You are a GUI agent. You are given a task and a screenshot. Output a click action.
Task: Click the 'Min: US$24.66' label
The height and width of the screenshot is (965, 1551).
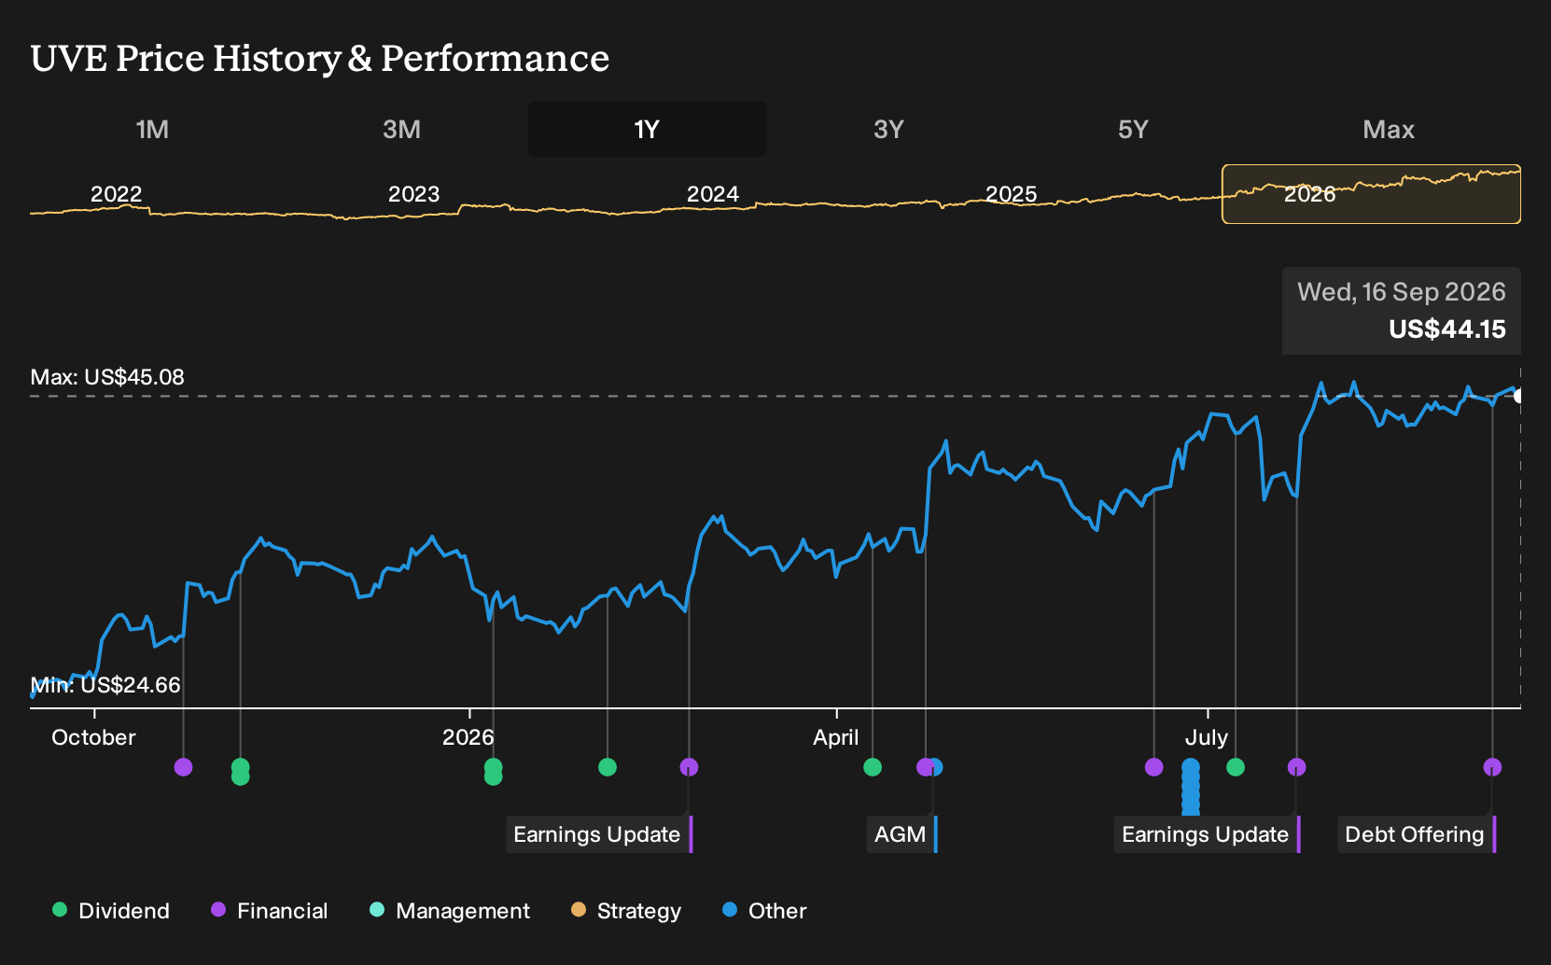point(105,685)
